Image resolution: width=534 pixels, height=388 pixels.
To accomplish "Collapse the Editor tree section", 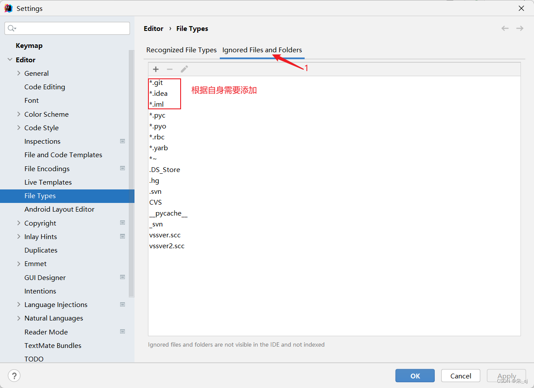I will point(10,59).
